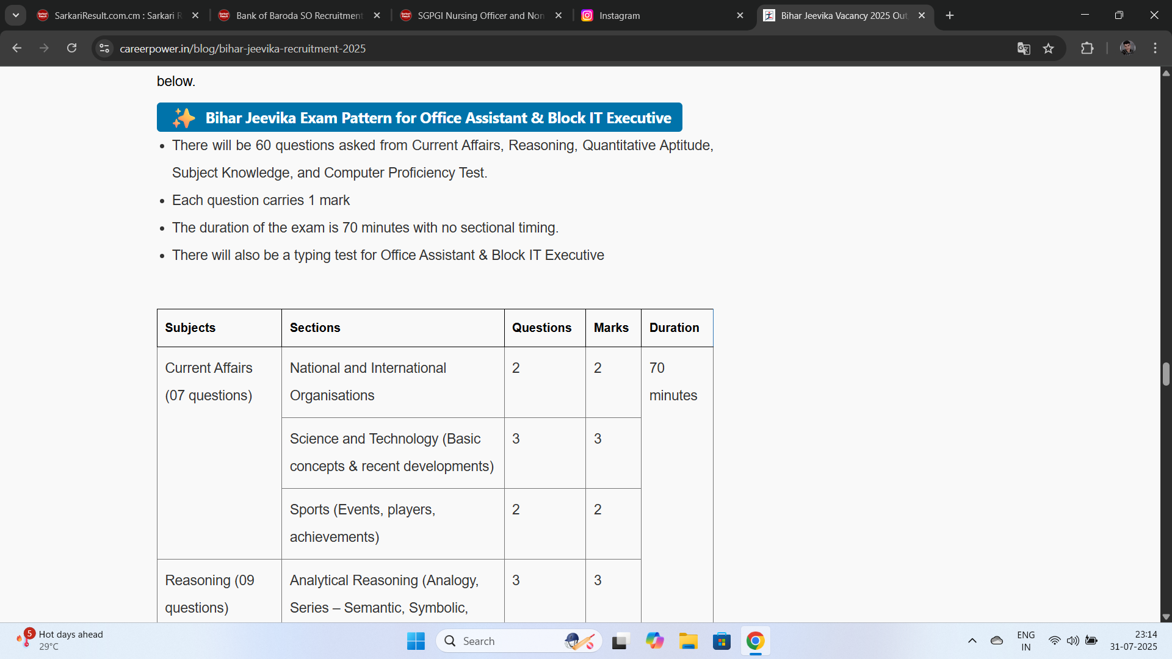
Task: Switch to Bank of Baroda SO Recruitment tab
Action: [x=300, y=15]
